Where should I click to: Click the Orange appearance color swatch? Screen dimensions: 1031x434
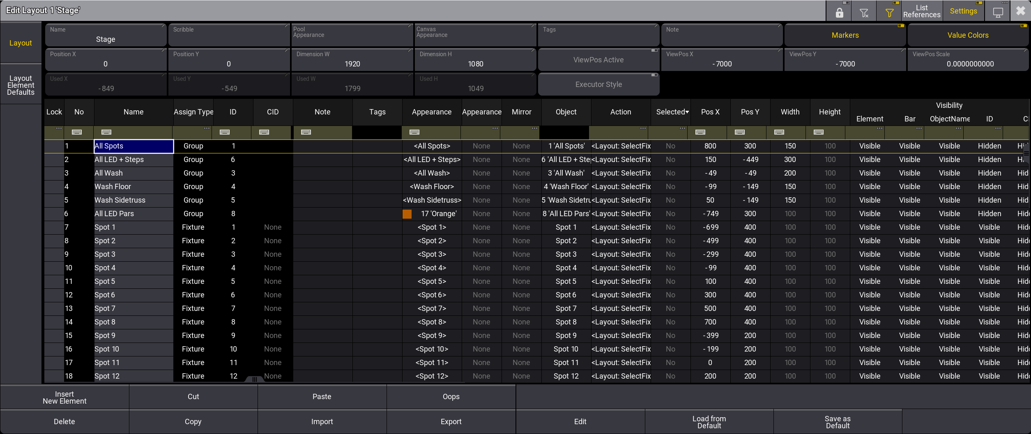pyautogui.click(x=407, y=214)
